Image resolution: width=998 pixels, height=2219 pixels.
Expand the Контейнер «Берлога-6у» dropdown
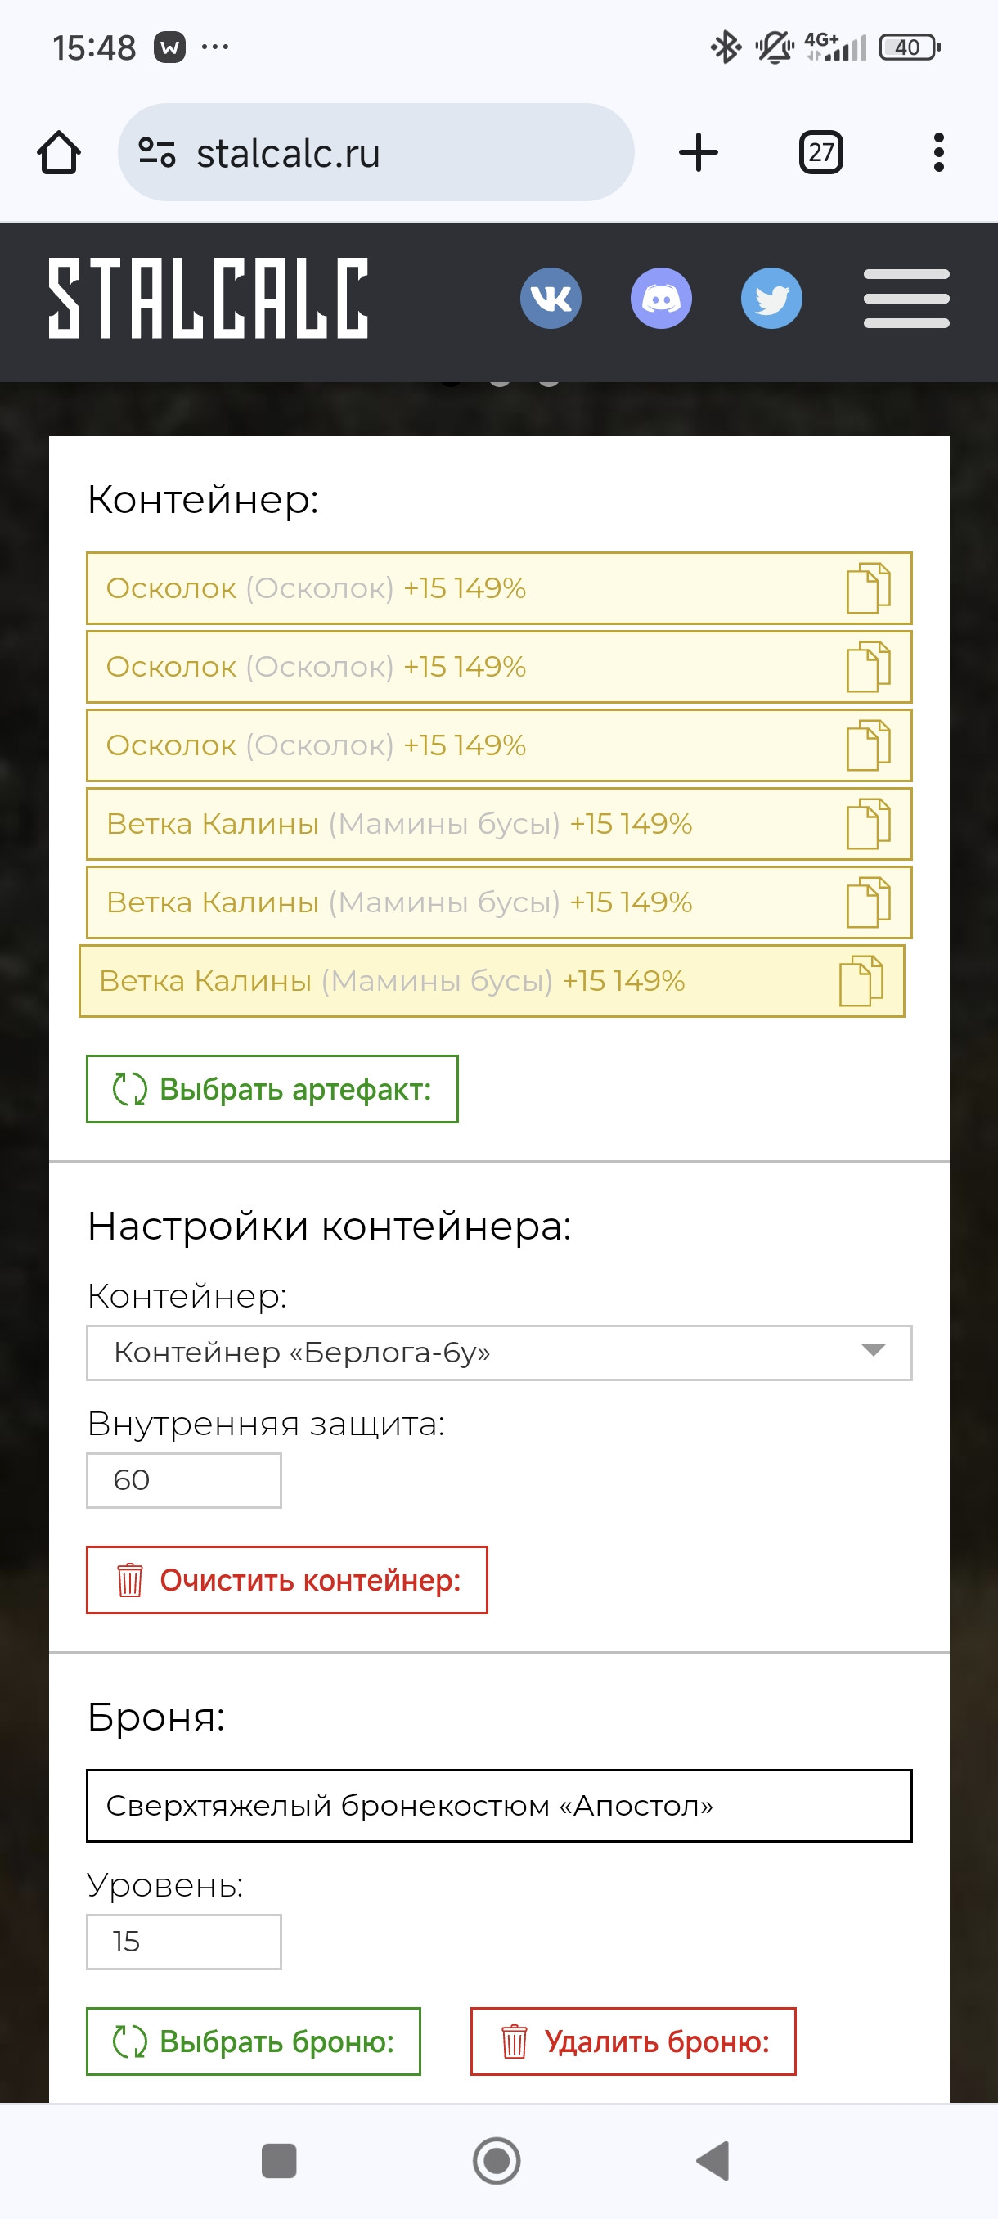pyautogui.click(x=498, y=1353)
